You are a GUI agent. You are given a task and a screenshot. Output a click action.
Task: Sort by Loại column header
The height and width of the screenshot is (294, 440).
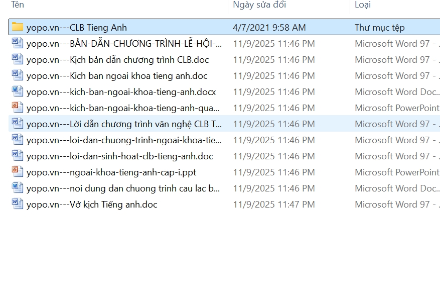(x=363, y=5)
